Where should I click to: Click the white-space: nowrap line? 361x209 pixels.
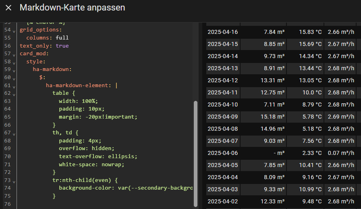point(91,165)
